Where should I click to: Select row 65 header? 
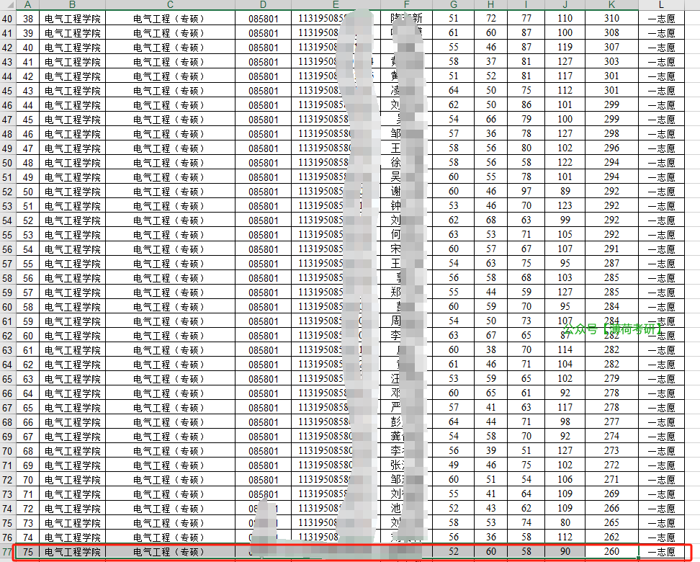click(8, 378)
